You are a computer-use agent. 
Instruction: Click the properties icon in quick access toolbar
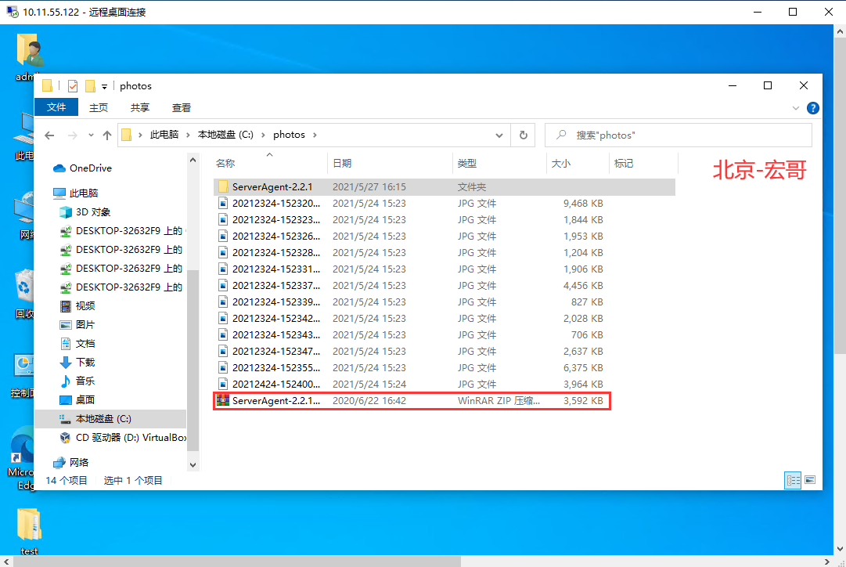73,86
